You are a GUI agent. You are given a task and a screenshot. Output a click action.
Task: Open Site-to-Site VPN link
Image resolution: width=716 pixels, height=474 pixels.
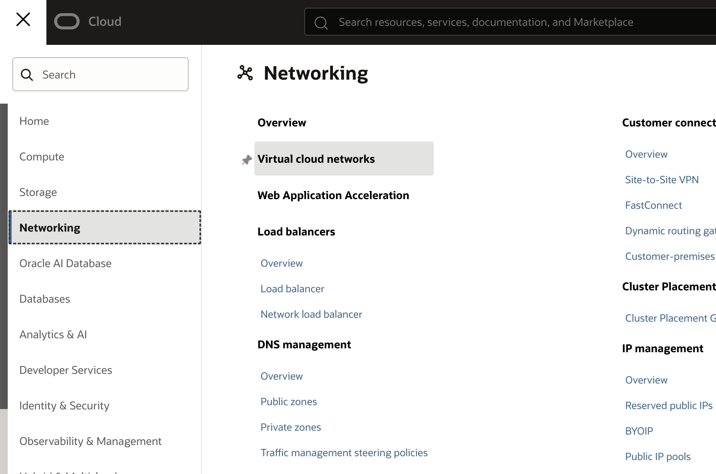pos(661,180)
